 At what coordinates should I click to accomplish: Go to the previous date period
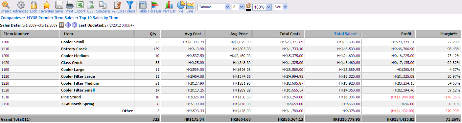(68, 25)
